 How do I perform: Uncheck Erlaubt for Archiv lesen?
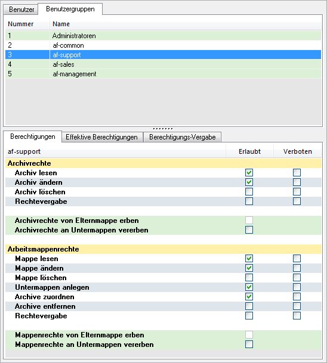(x=249, y=173)
